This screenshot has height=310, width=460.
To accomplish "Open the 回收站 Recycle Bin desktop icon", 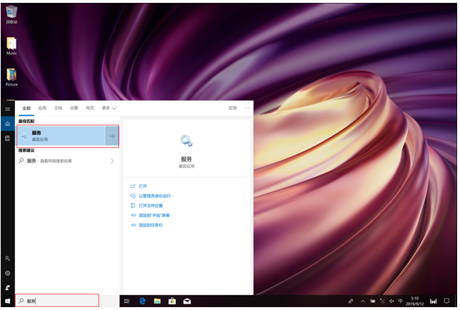I will point(11,11).
